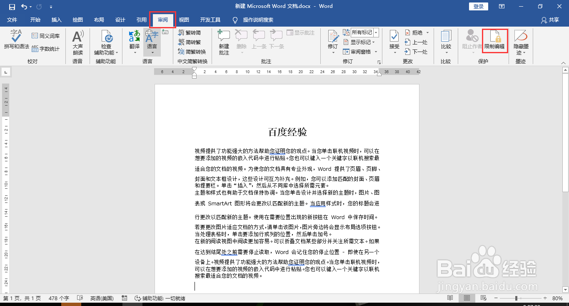This screenshot has width=569, height=306.
Task: Save the document with floppy icon
Action: 12,7
